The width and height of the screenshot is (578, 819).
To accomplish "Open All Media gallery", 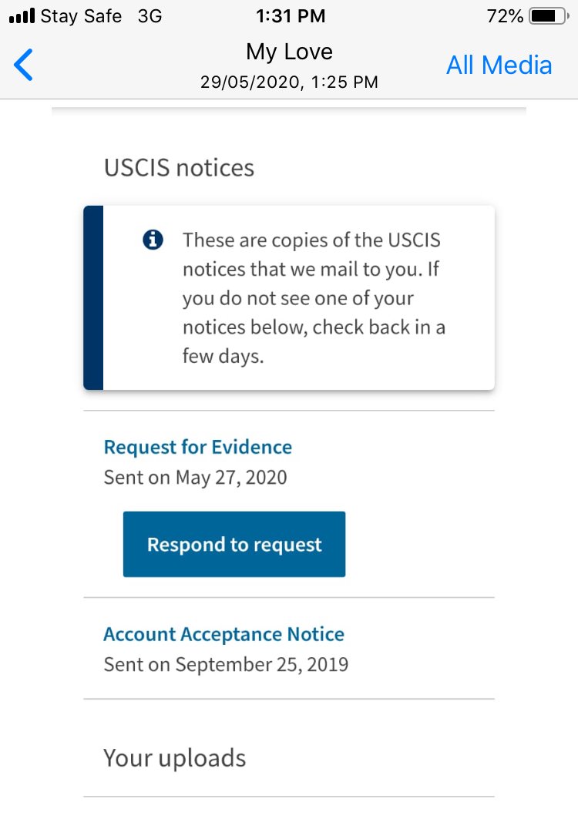I will coord(499,65).
